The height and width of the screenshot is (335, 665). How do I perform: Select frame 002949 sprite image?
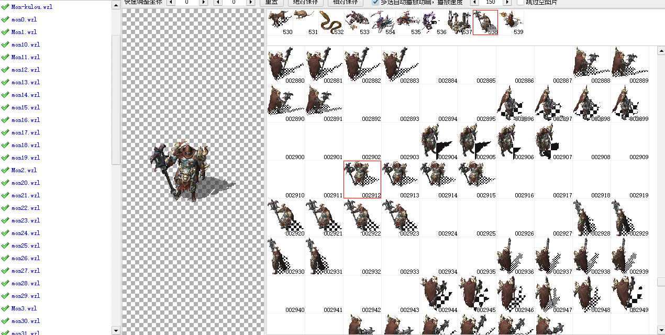tap(630, 294)
